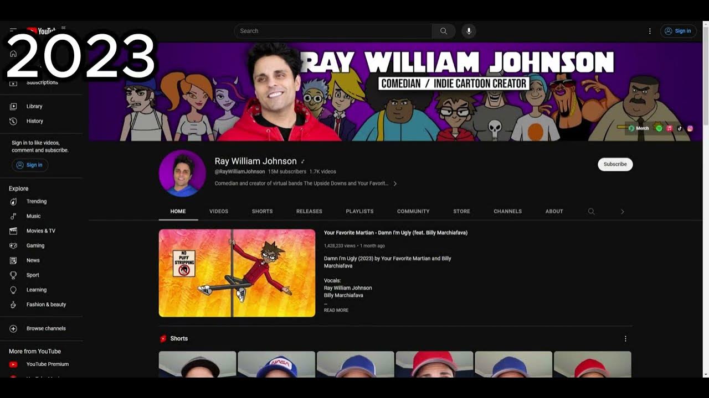Switch to the COMMUNITY tab
The width and height of the screenshot is (709, 398).
tap(413, 211)
